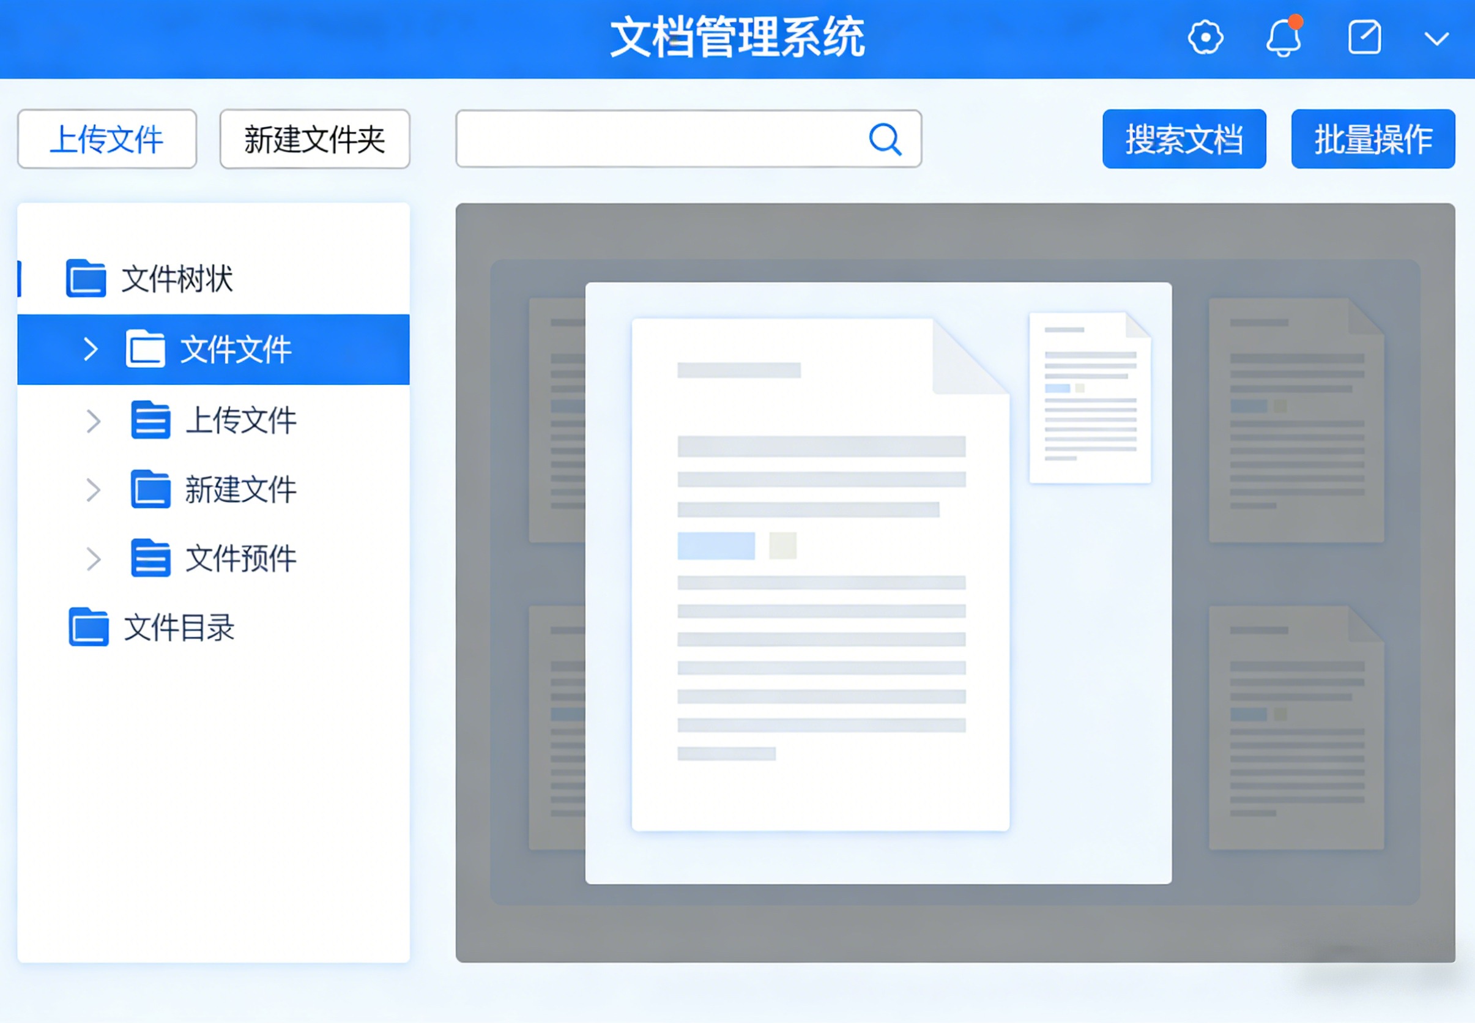
Task: Click the 搜索文档 button
Action: (x=1184, y=139)
